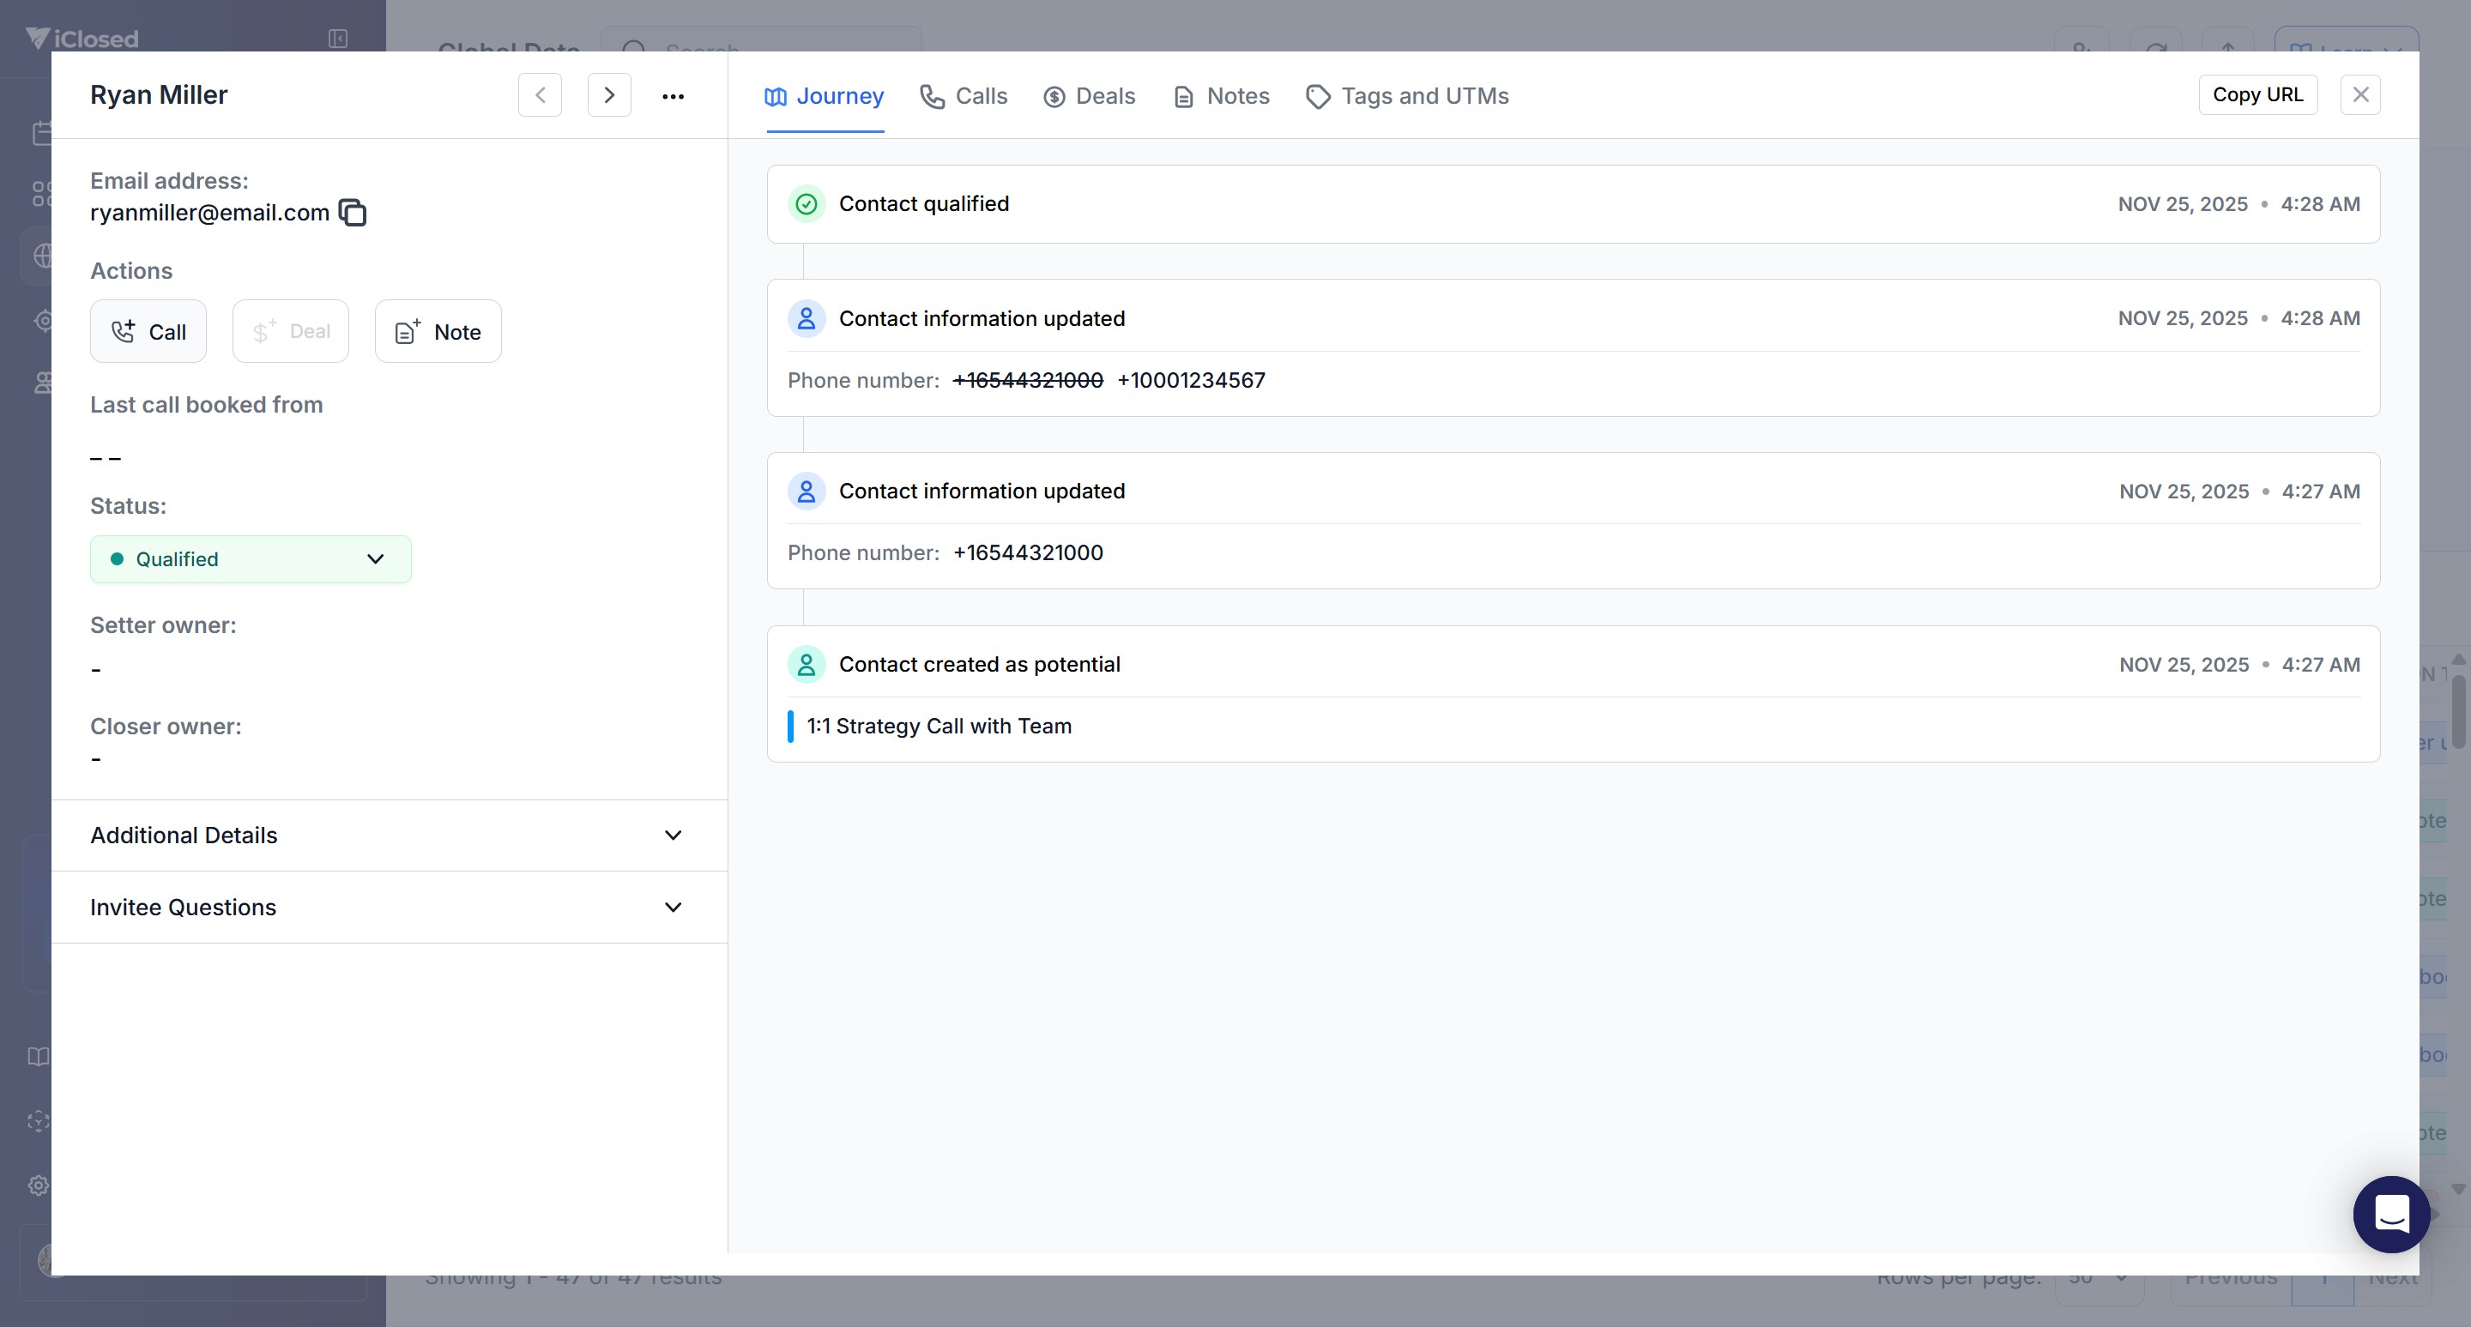Go to previous contact with left arrow

coord(540,95)
